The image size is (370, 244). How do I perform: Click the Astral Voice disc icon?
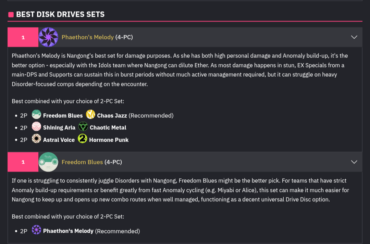pos(36,139)
